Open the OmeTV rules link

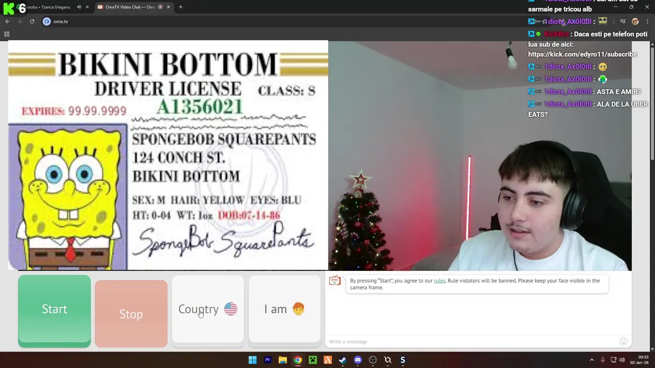[x=440, y=281]
